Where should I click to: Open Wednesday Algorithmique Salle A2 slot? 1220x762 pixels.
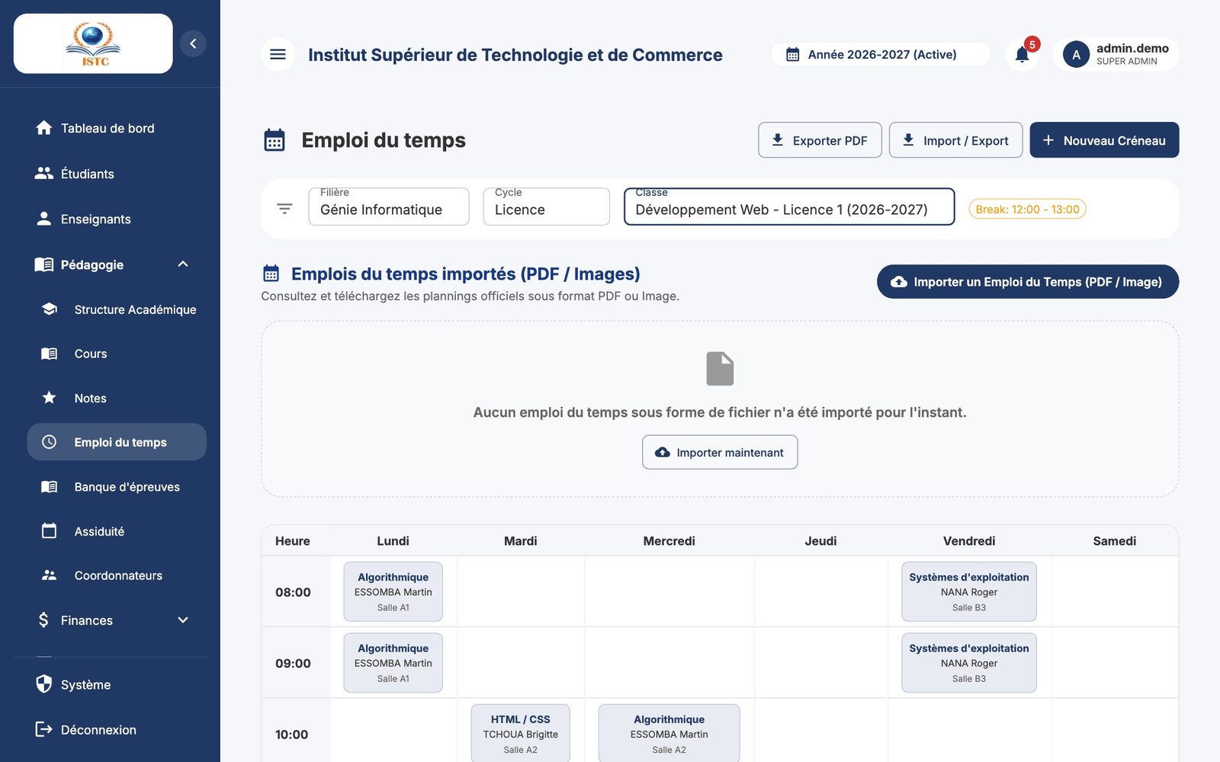(669, 733)
